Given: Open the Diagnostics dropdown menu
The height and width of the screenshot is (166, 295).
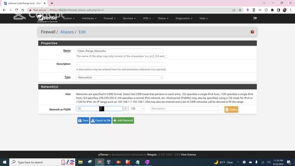Looking at the screenshot, I should coord(184,18).
